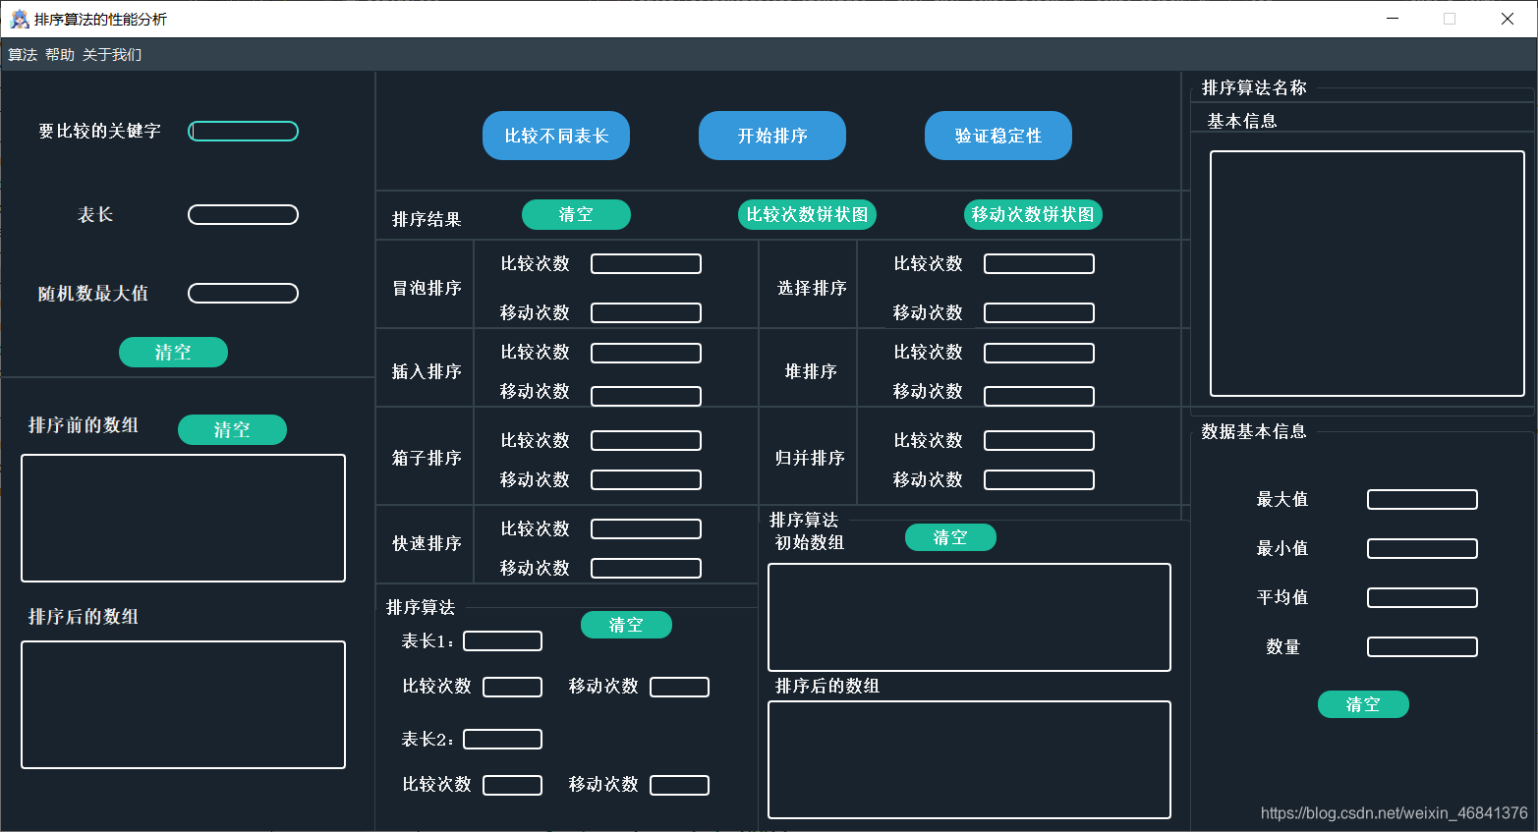Click 移动次数 field under 表长2

click(680, 786)
